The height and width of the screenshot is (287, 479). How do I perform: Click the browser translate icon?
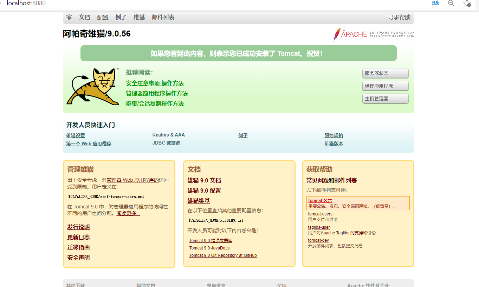pos(435,3)
